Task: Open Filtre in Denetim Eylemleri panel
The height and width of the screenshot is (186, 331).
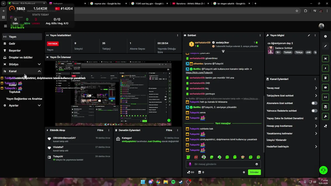Action: coord(169,130)
